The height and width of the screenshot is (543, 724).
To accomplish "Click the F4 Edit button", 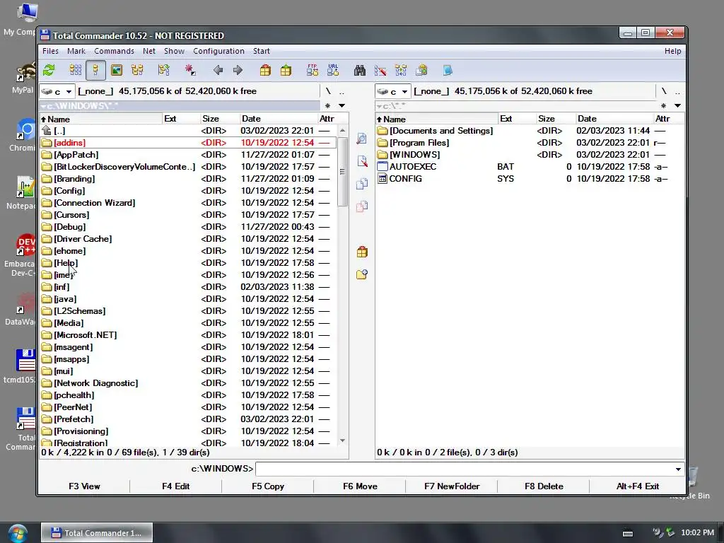I will (x=175, y=486).
